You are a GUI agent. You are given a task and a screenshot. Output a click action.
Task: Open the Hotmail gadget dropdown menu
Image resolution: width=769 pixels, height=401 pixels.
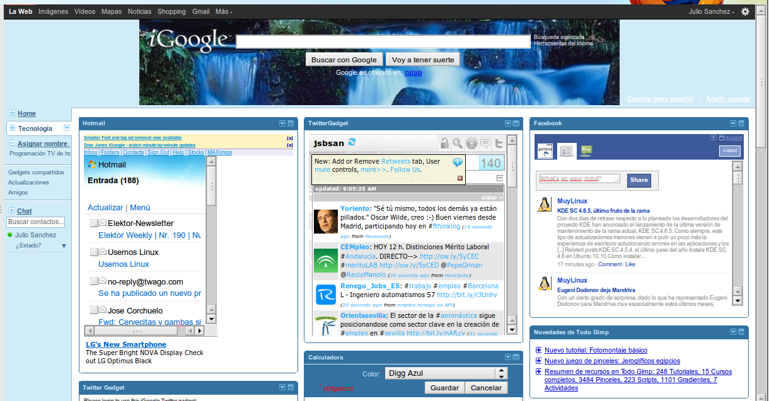tap(282, 123)
